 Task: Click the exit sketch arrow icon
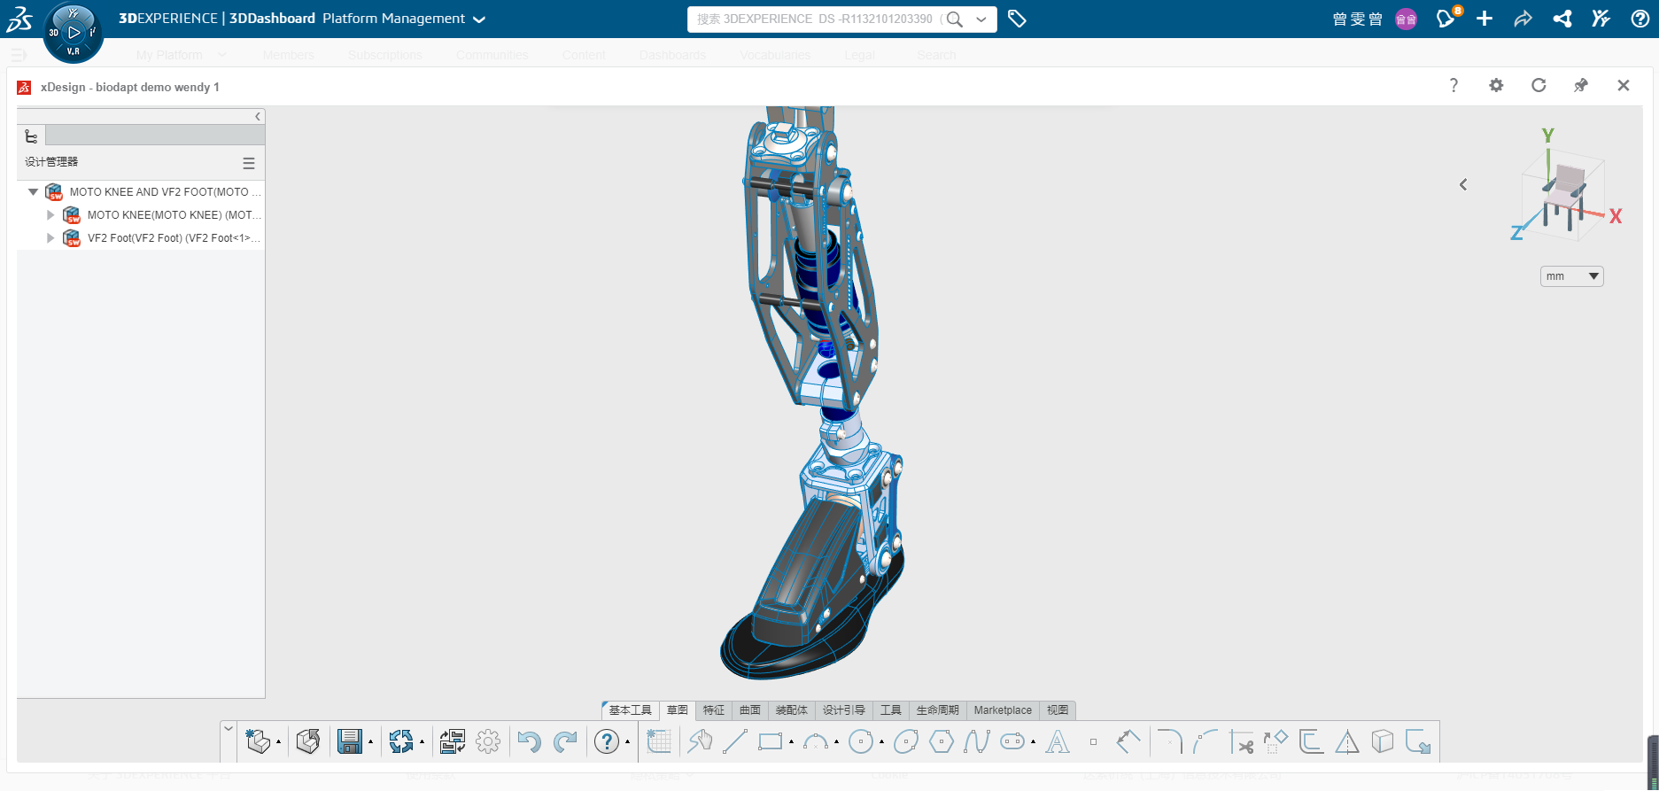[x=1418, y=741]
